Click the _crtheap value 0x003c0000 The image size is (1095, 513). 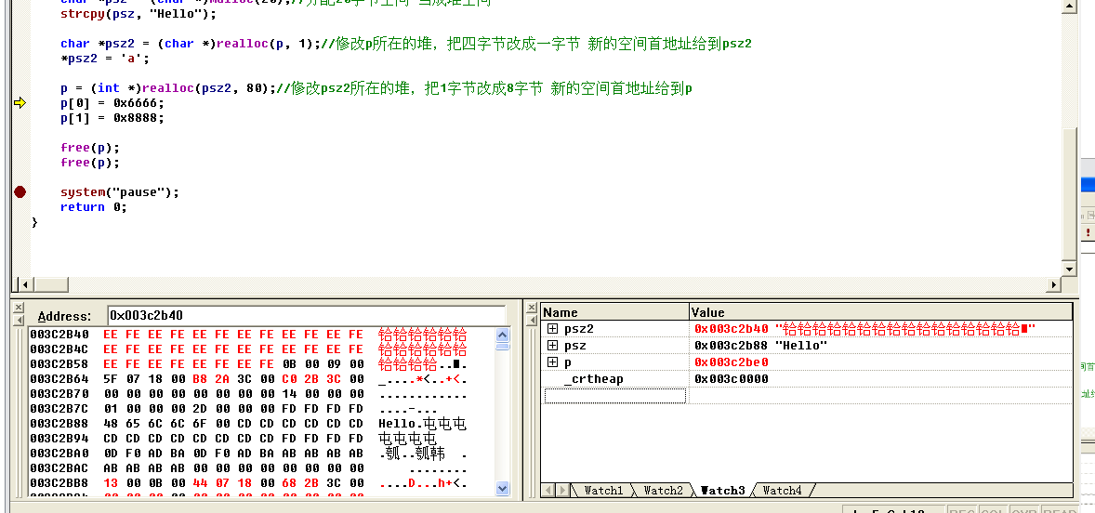click(x=732, y=379)
